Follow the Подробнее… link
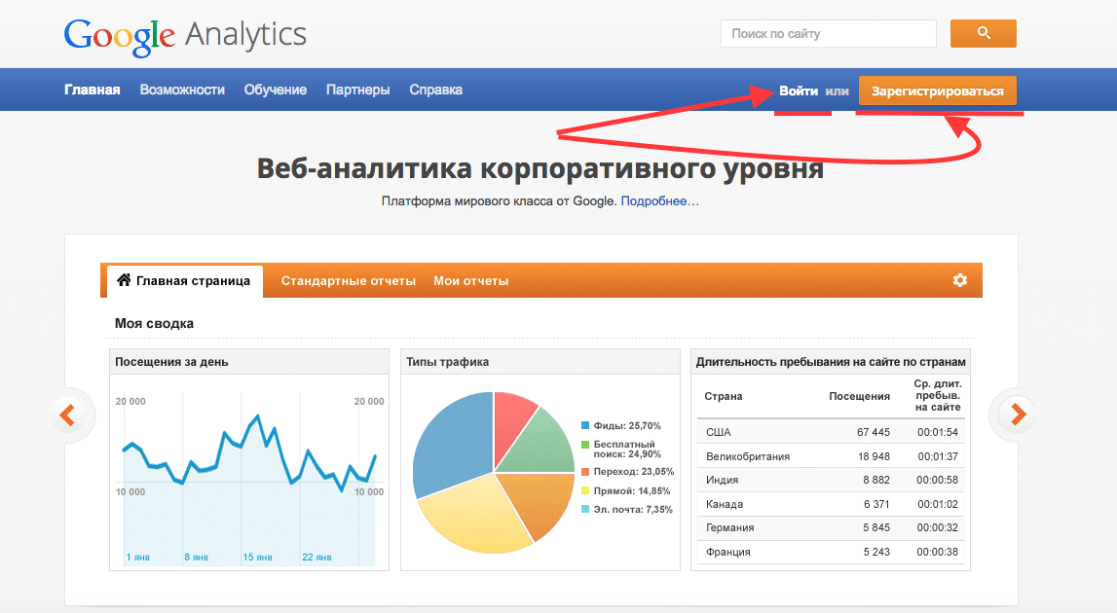The height and width of the screenshot is (613, 1117). tap(659, 201)
